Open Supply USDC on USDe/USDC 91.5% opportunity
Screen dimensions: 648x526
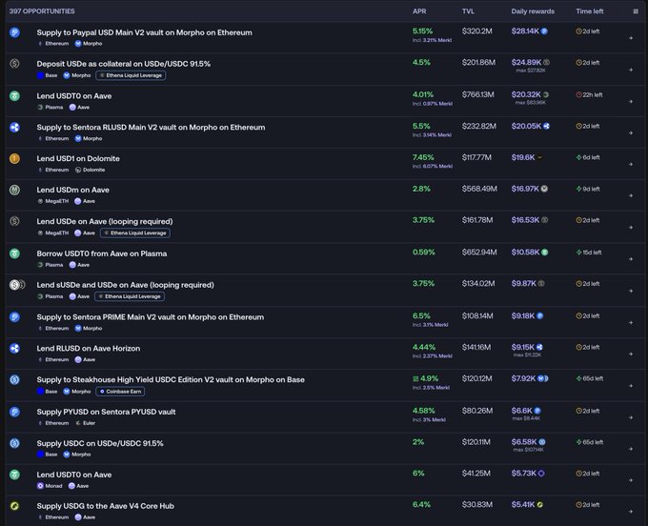coord(100,443)
